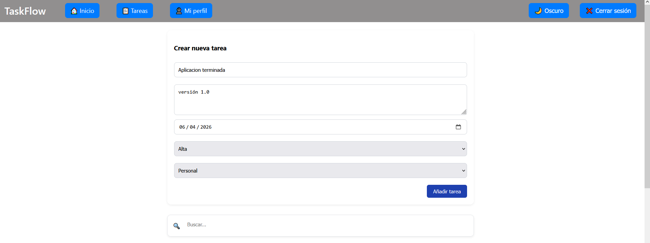This screenshot has height=243, width=650.
Task: Expand the Alta priority dropdown
Action: 320,149
